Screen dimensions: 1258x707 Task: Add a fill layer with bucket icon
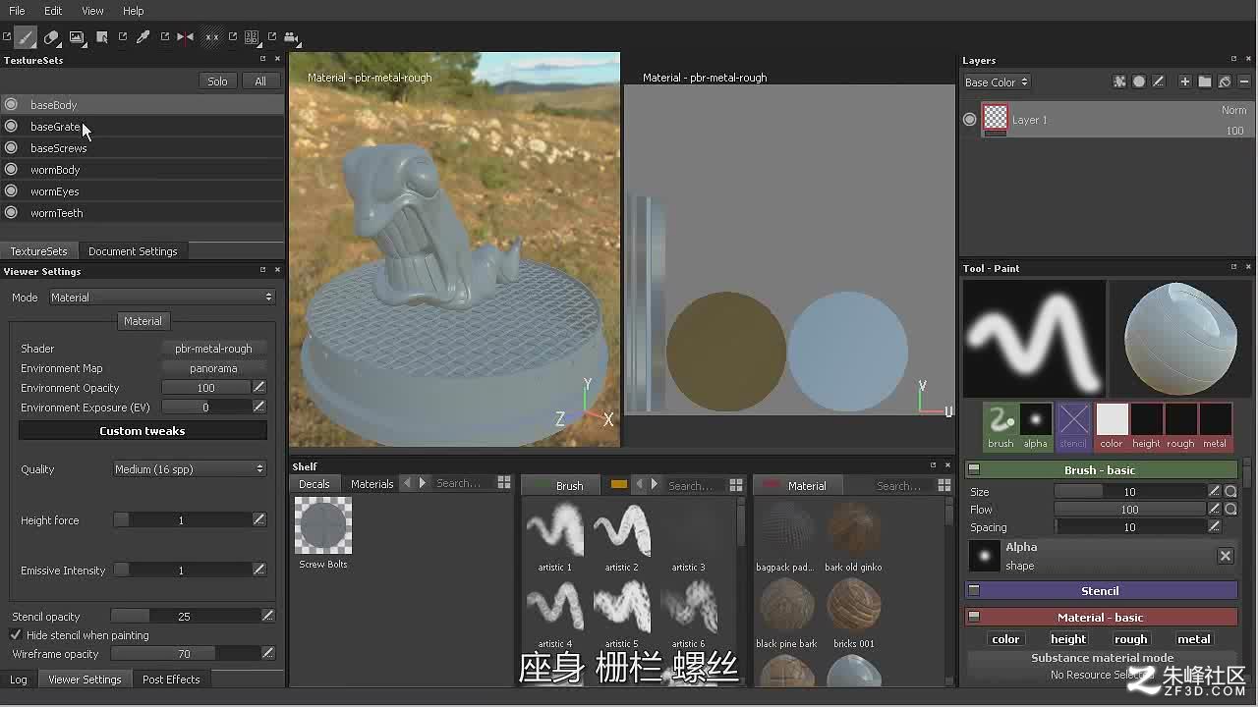click(1225, 82)
